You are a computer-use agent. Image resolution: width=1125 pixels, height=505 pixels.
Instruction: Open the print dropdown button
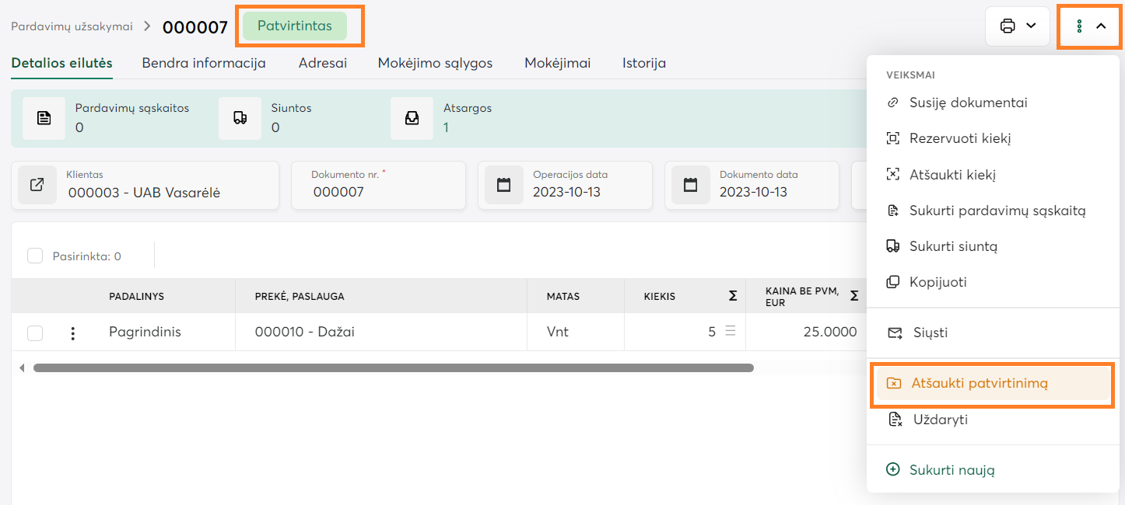click(x=1017, y=26)
